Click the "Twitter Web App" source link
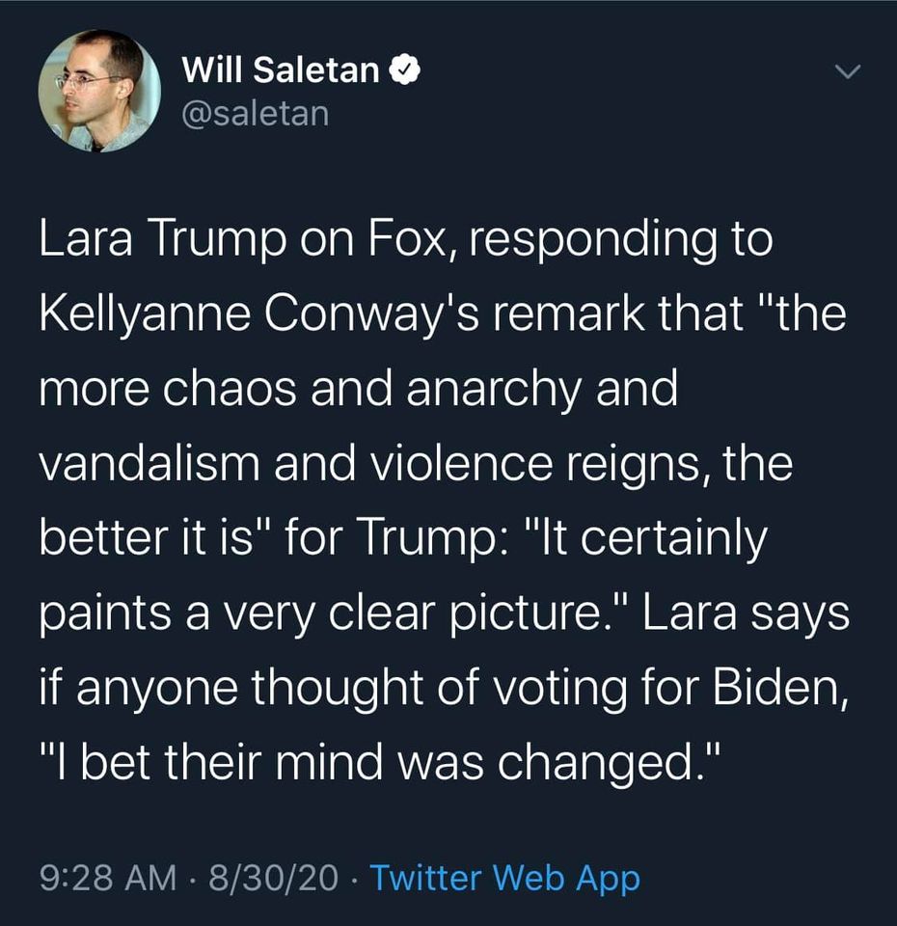The width and height of the screenshot is (897, 926). [x=504, y=878]
